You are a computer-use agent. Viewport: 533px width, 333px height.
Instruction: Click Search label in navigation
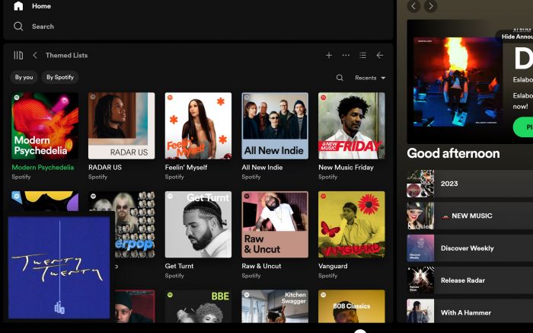[43, 26]
